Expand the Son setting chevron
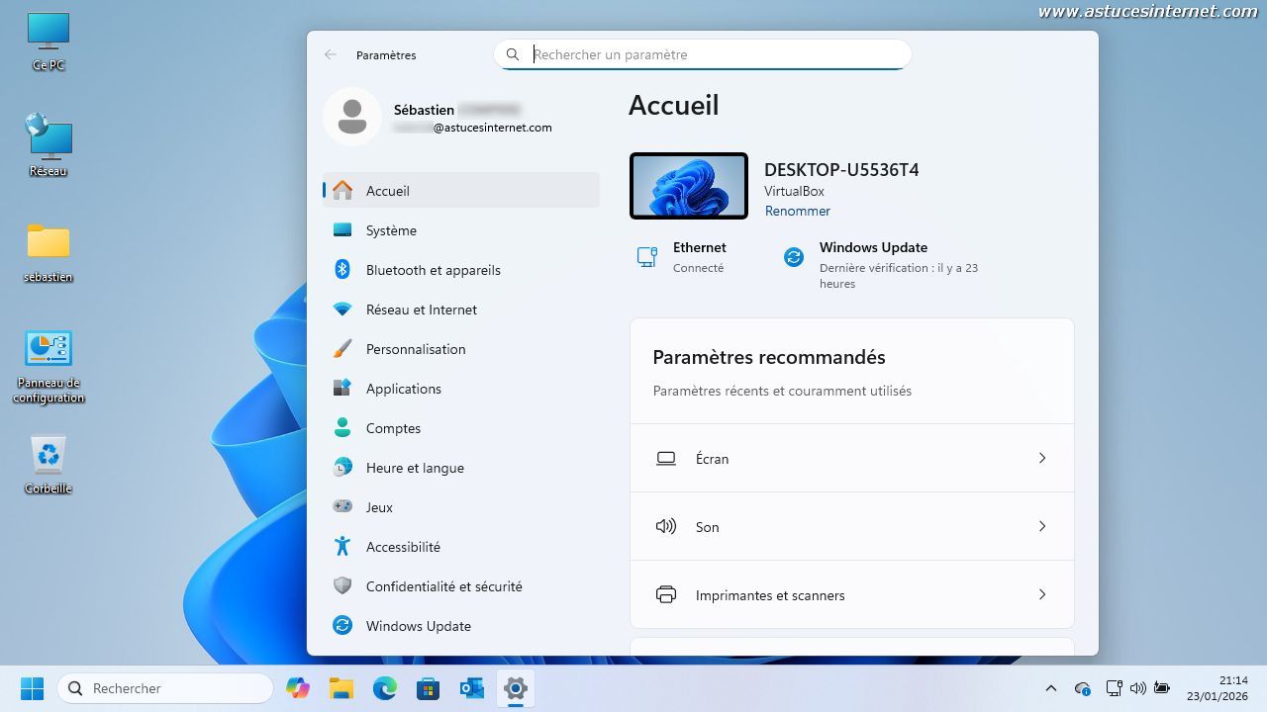The image size is (1267, 712). pos(1041,527)
